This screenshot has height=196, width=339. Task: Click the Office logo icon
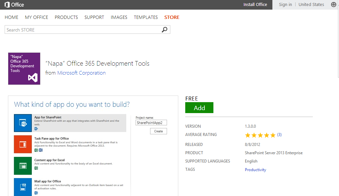[7, 5]
